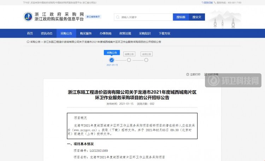Click the home icon in breadcrumb

pyautogui.click(x=28, y=42)
